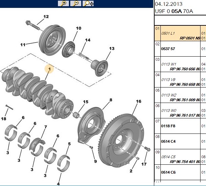Select row index 06 in parts table
The height and width of the screenshot is (186, 206).
click(x=157, y=106)
